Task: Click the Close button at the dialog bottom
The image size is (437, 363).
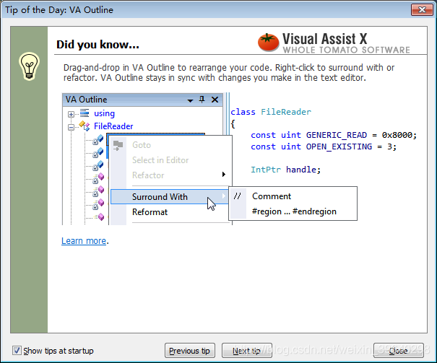Action: click(x=399, y=351)
